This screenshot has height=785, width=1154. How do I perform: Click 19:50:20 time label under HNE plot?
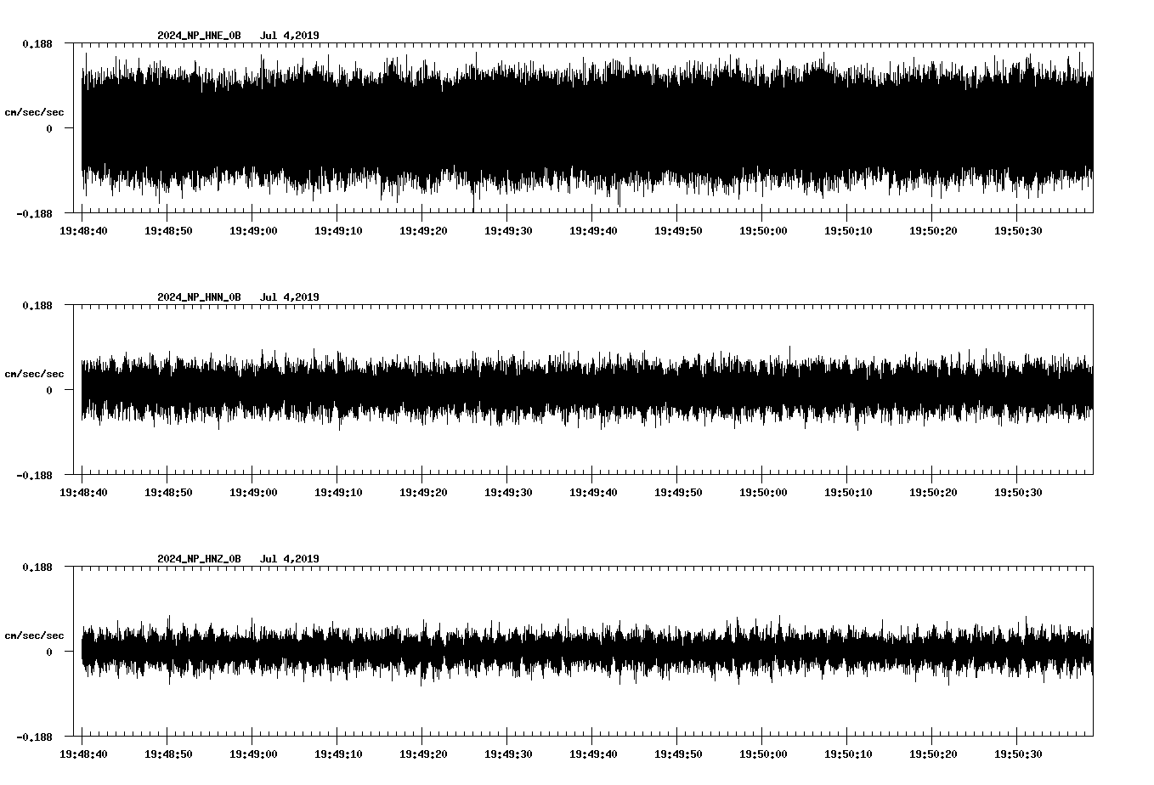pyautogui.click(x=933, y=231)
